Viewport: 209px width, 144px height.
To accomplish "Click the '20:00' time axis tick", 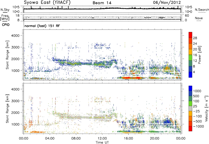I will click(x=154, y=139).
